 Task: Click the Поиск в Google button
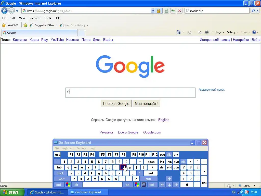[x=116, y=104]
